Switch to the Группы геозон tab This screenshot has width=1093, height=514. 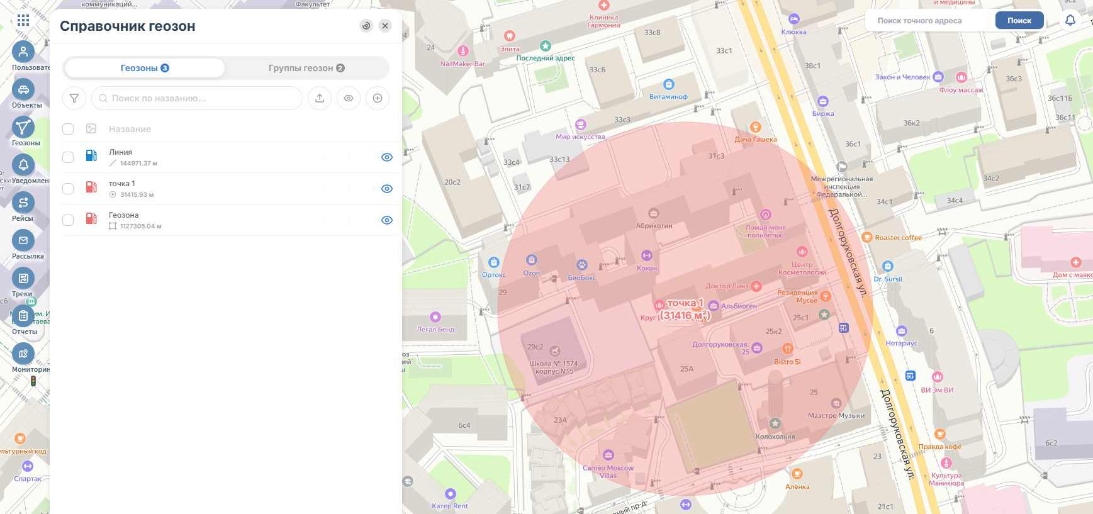click(306, 68)
